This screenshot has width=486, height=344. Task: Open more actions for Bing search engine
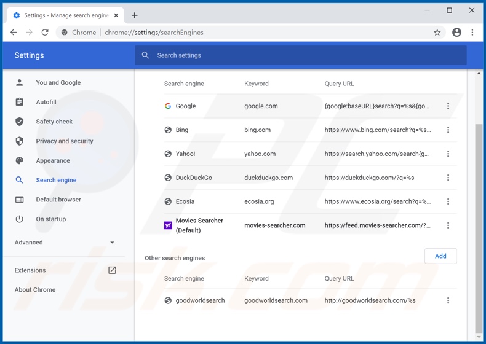click(448, 130)
